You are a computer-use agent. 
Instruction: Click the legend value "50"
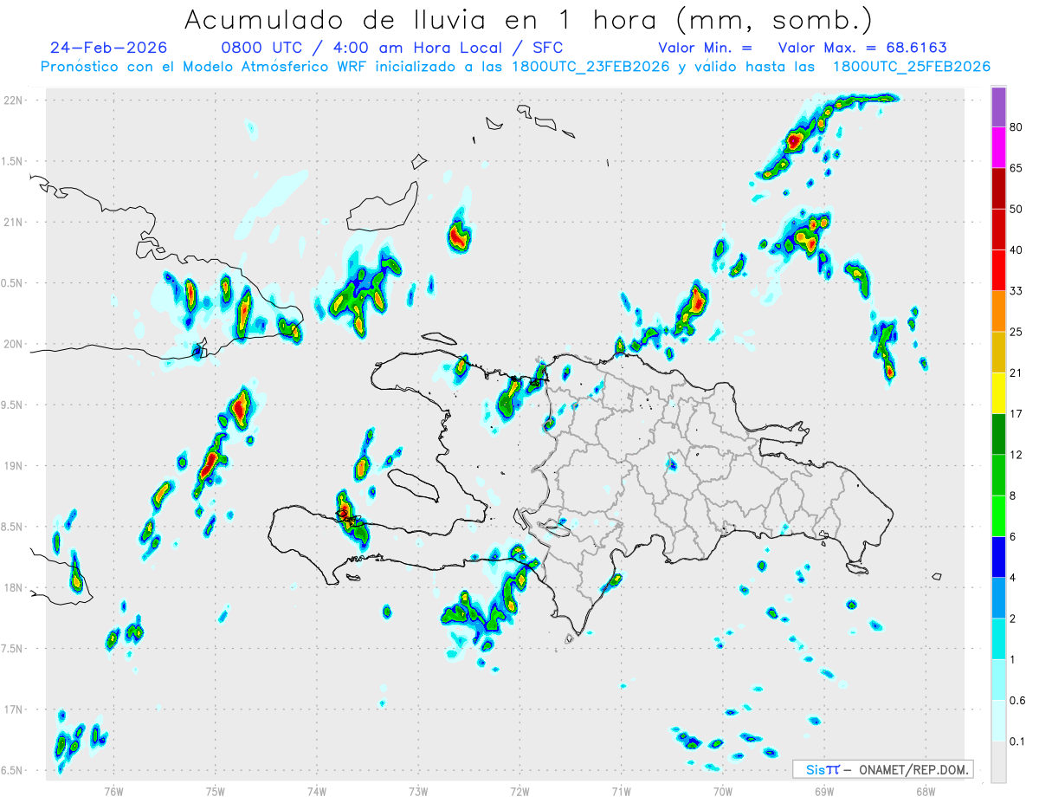click(x=1016, y=210)
